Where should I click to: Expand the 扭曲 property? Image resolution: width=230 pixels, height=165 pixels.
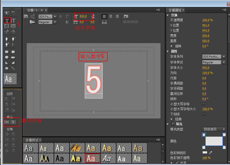(172, 119)
